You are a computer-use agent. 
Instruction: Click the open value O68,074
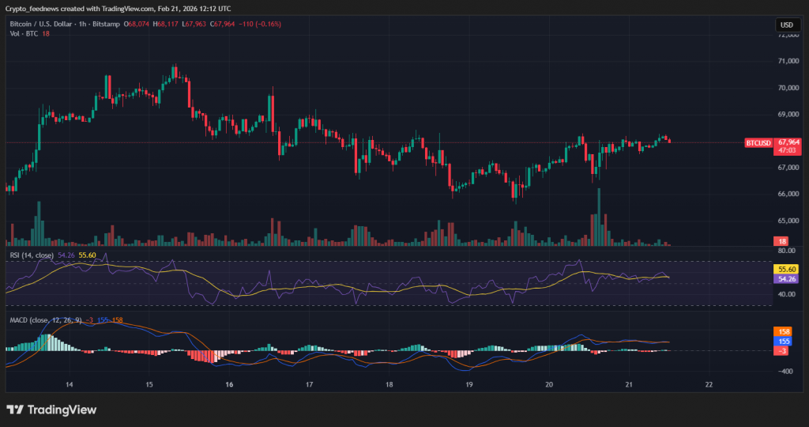137,24
